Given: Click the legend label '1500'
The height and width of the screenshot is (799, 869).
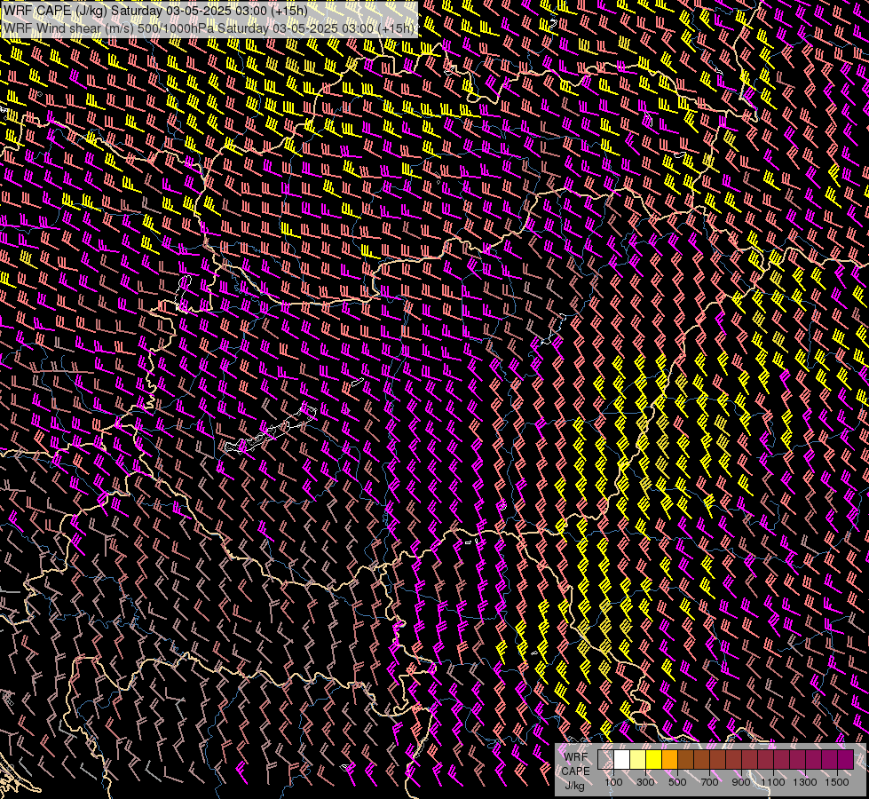Looking at the screenshot, I should (x=837, y=782).
